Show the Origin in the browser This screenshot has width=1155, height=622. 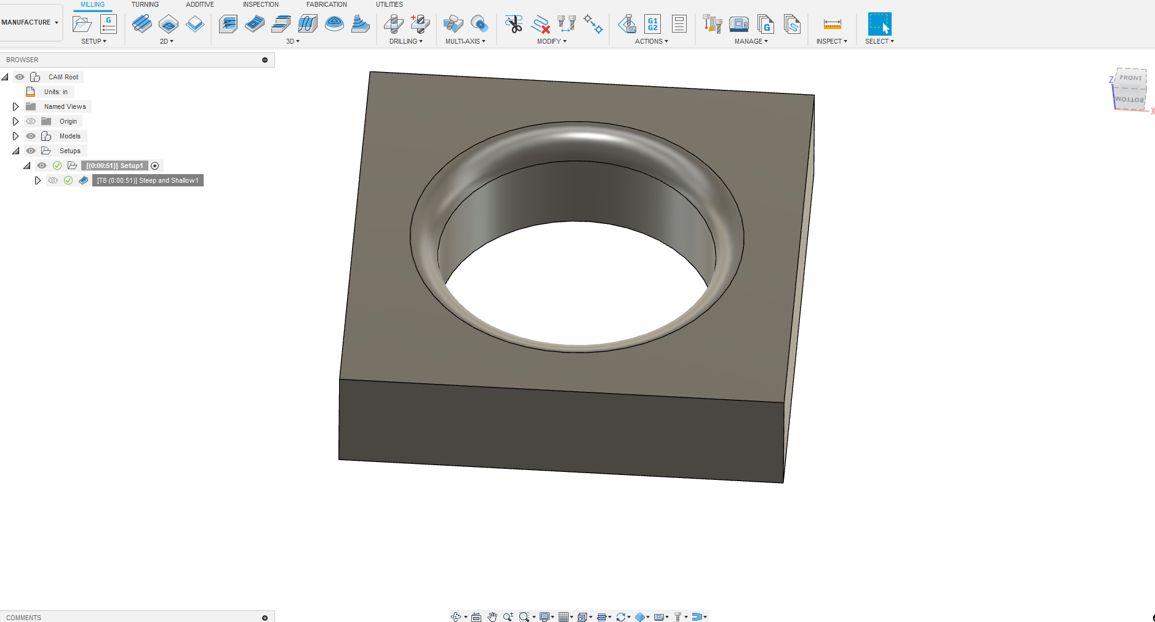click(x=31, y=121)
